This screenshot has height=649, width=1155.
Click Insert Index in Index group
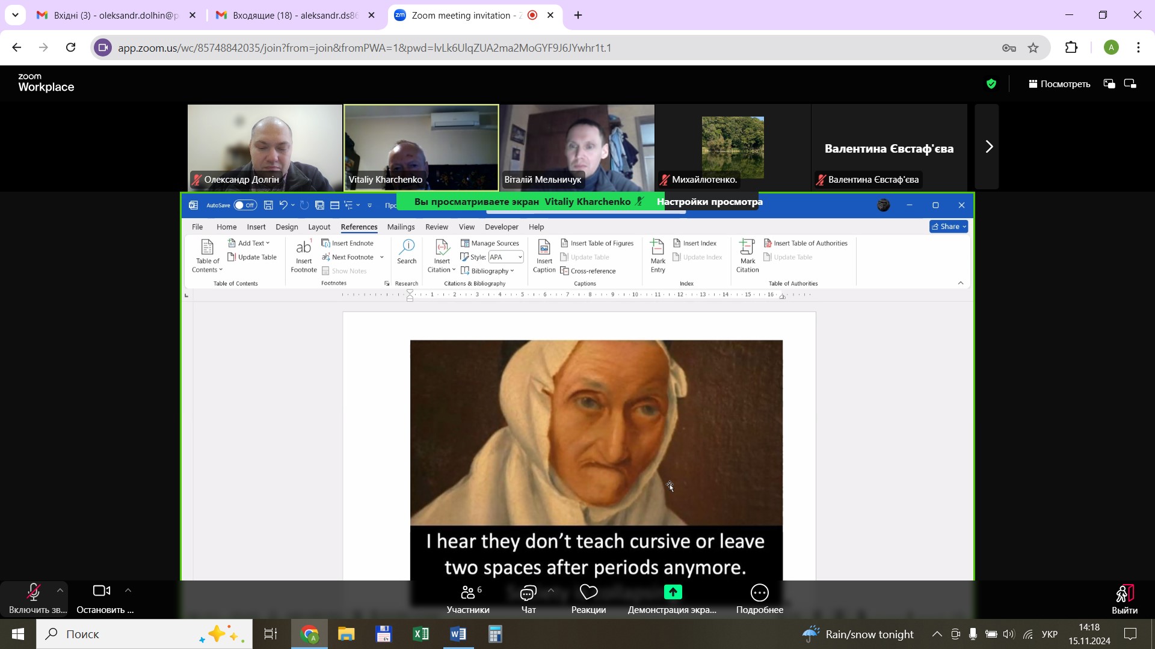tap(695, 243)
